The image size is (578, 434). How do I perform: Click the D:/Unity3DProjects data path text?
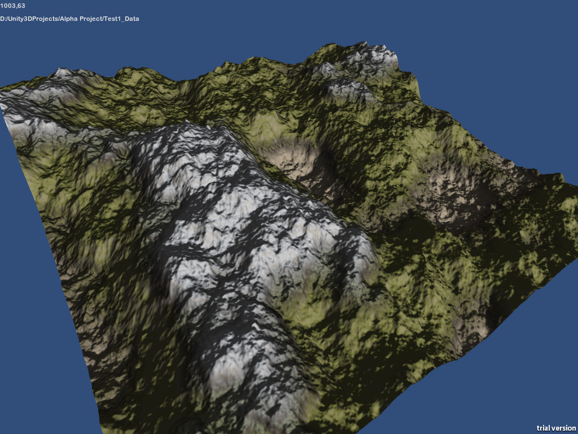(69, 19)
